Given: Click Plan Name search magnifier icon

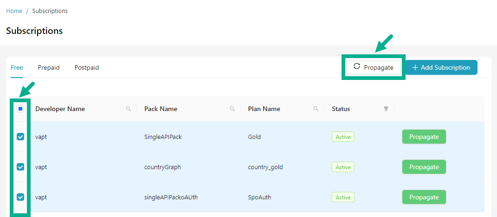Looking at the screenshot, I should [x=316, y=109].
